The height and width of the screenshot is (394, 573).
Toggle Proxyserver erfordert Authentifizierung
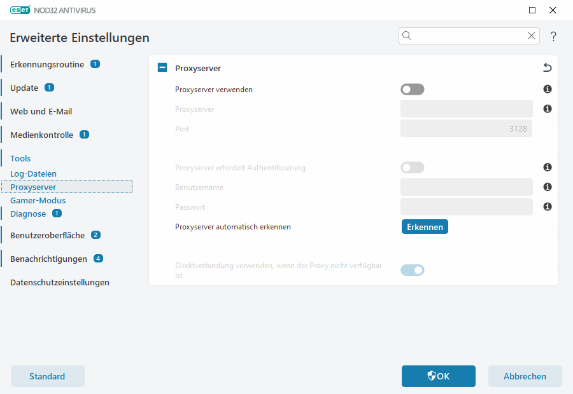click(x=412, y=167)
